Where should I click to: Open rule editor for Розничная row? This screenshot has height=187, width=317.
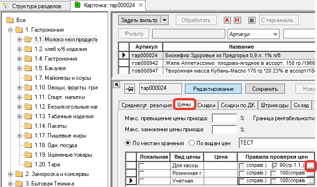pyautogui.click(x=311, y=174)
